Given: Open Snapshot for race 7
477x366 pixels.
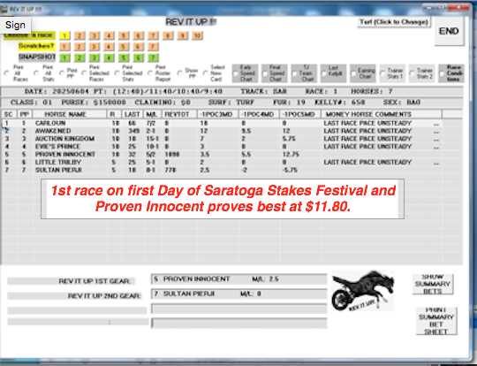Looking at the screenshot, I should coord(153,57).
